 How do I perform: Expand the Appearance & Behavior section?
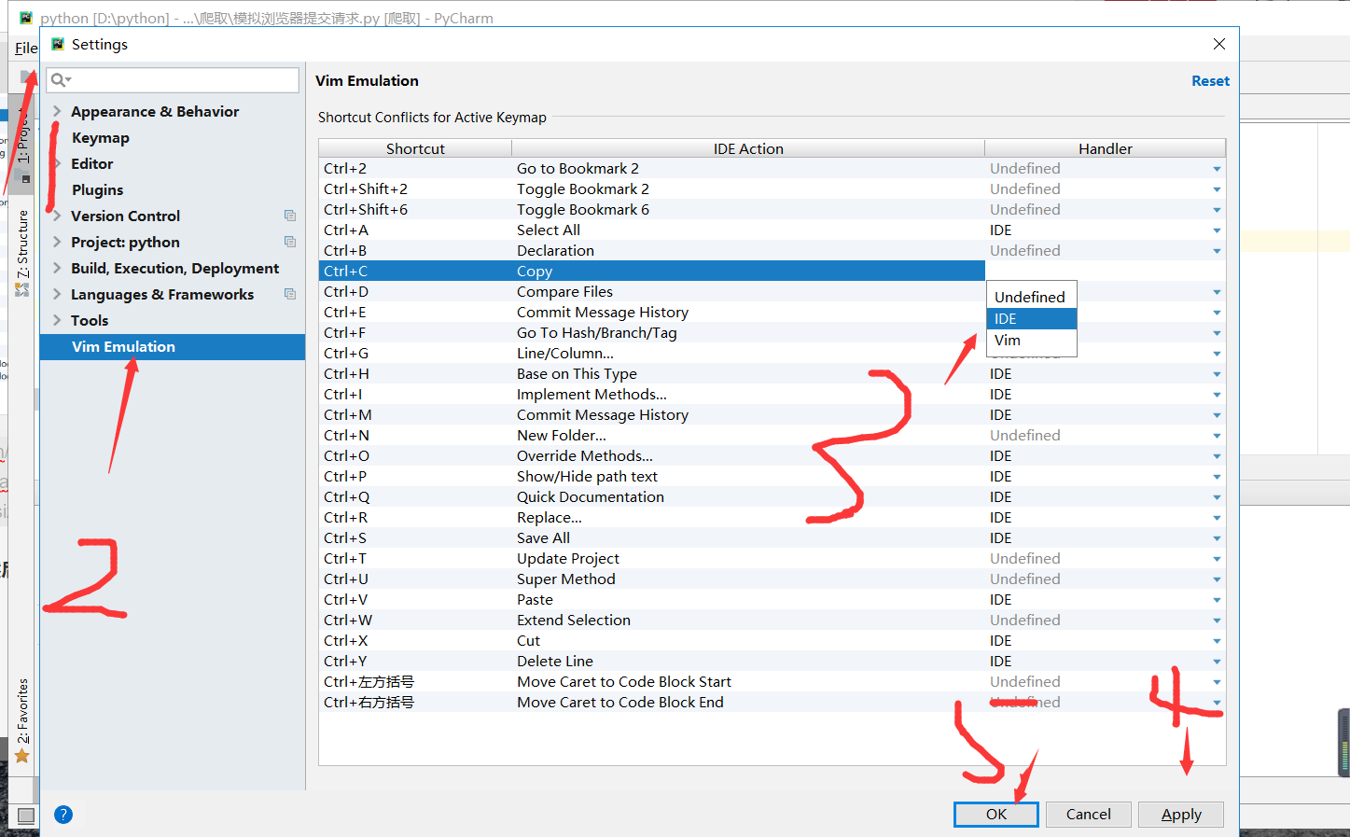click(x=57, y=111)
